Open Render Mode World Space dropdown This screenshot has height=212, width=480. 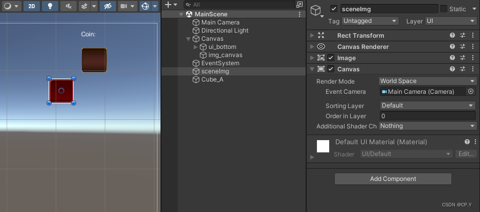[427, 81]
